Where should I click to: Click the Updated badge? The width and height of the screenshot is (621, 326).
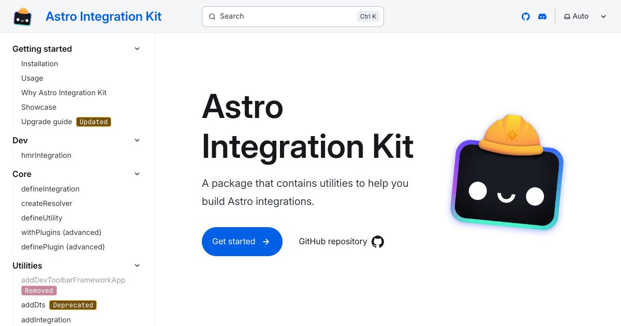[94, 122]
